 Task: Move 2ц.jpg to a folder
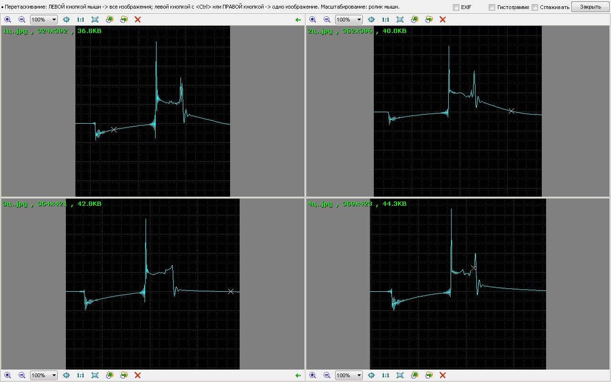point(429,20)
